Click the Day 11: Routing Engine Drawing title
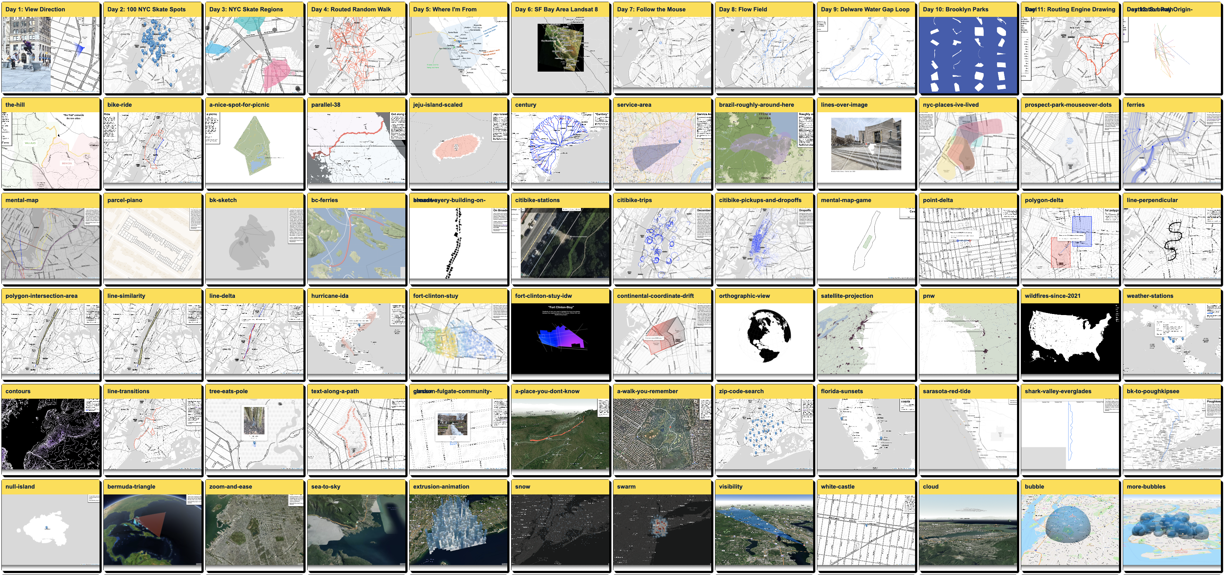1224x575 pixels. click(1070, 9)
